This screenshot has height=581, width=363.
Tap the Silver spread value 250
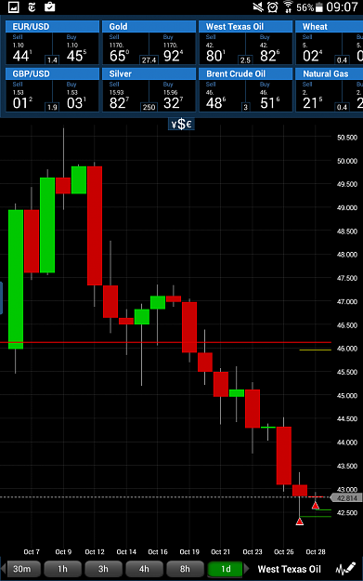click(x=149, y=107)
